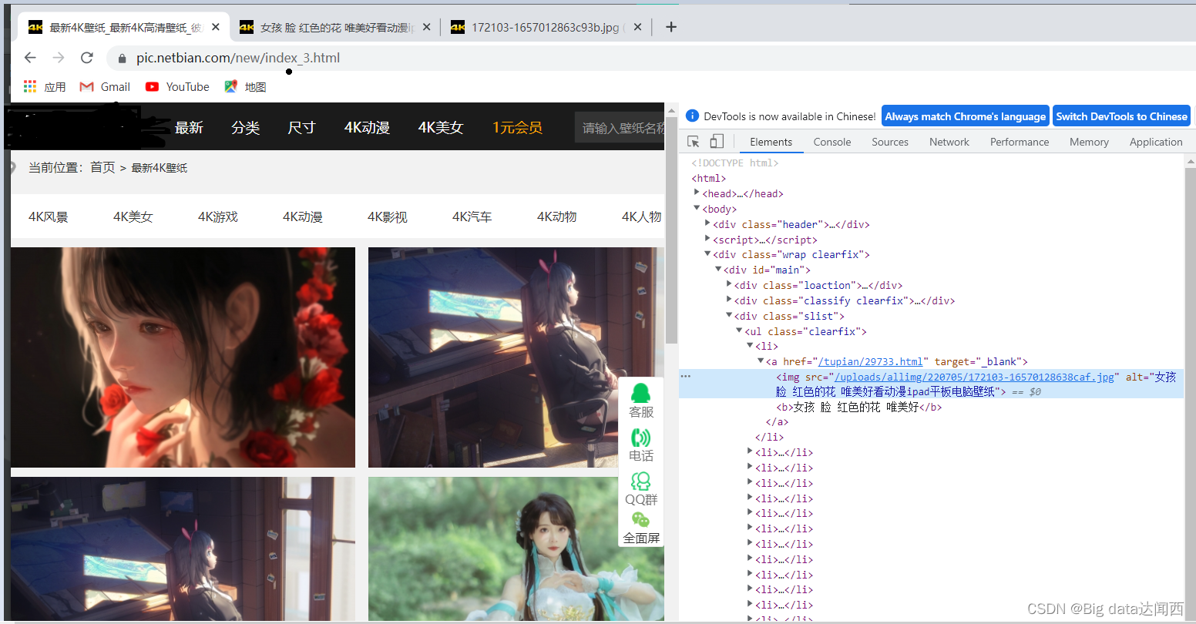The width and height of the screenshot is (1196, 624).
Task: Collapse the div id="main" node
Action: pos(718,269)
